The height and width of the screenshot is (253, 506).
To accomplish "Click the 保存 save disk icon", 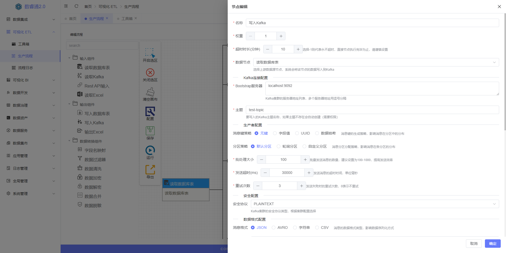I will pos(150,131).
